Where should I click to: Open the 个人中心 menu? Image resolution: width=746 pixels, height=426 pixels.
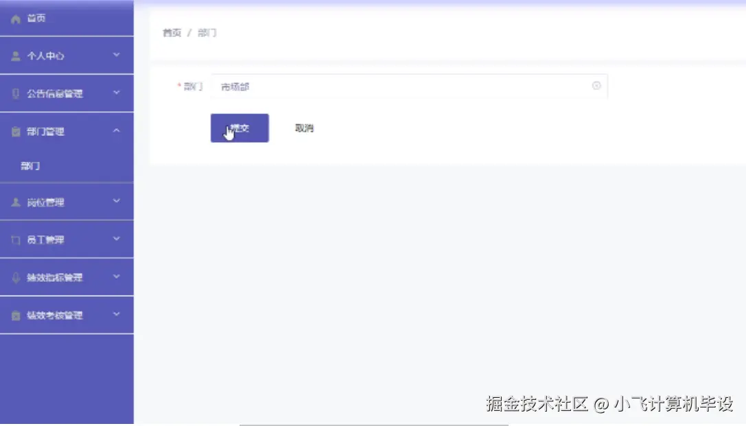(x=67, y=56)
